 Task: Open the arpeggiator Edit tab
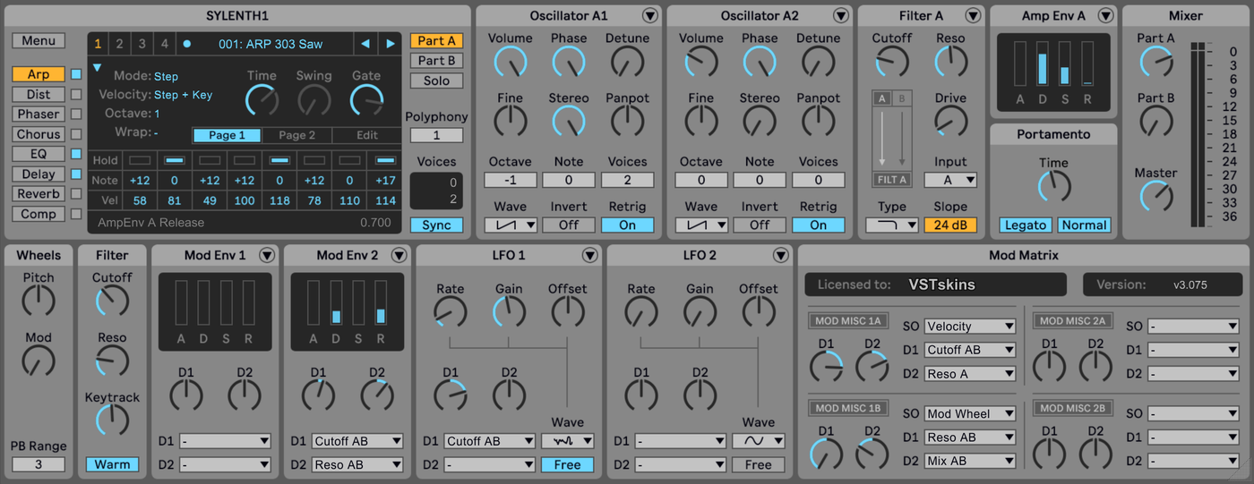(367, 135)
